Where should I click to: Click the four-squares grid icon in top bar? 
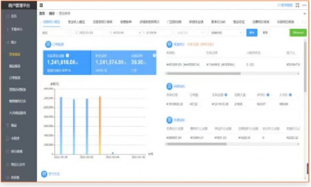coord(41,5)
